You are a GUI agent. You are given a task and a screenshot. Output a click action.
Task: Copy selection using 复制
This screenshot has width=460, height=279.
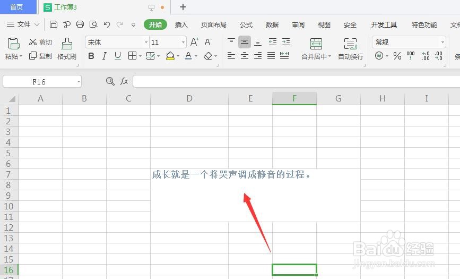pos(40,56)
